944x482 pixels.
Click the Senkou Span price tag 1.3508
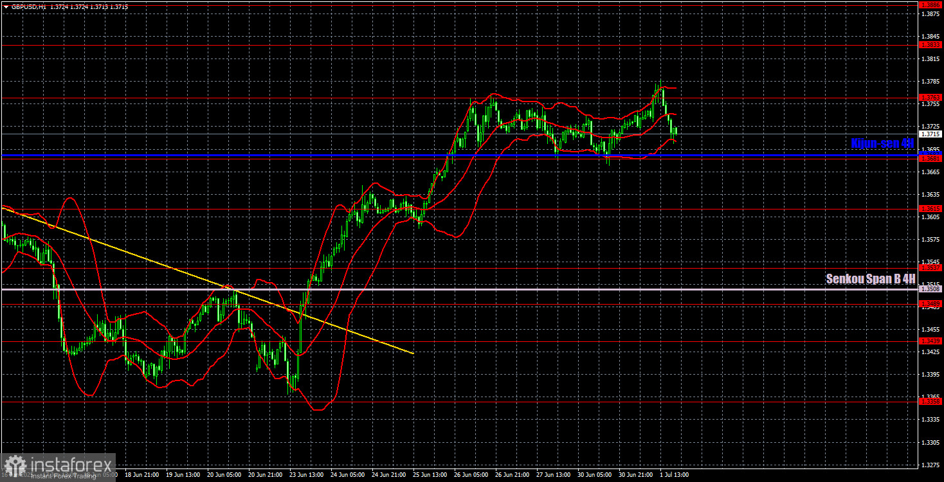click(930, 290)
